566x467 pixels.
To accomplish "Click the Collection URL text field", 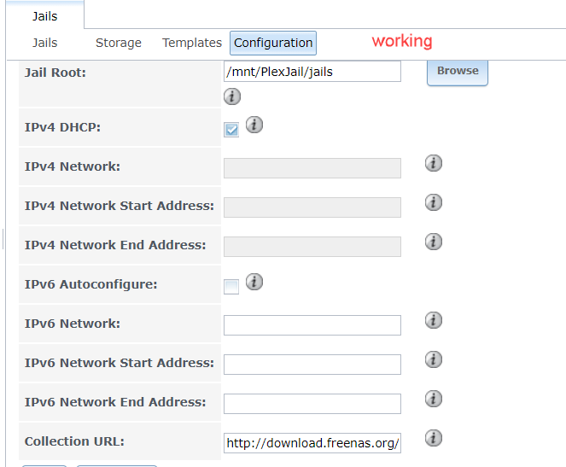I will click(x=312, y=443).
